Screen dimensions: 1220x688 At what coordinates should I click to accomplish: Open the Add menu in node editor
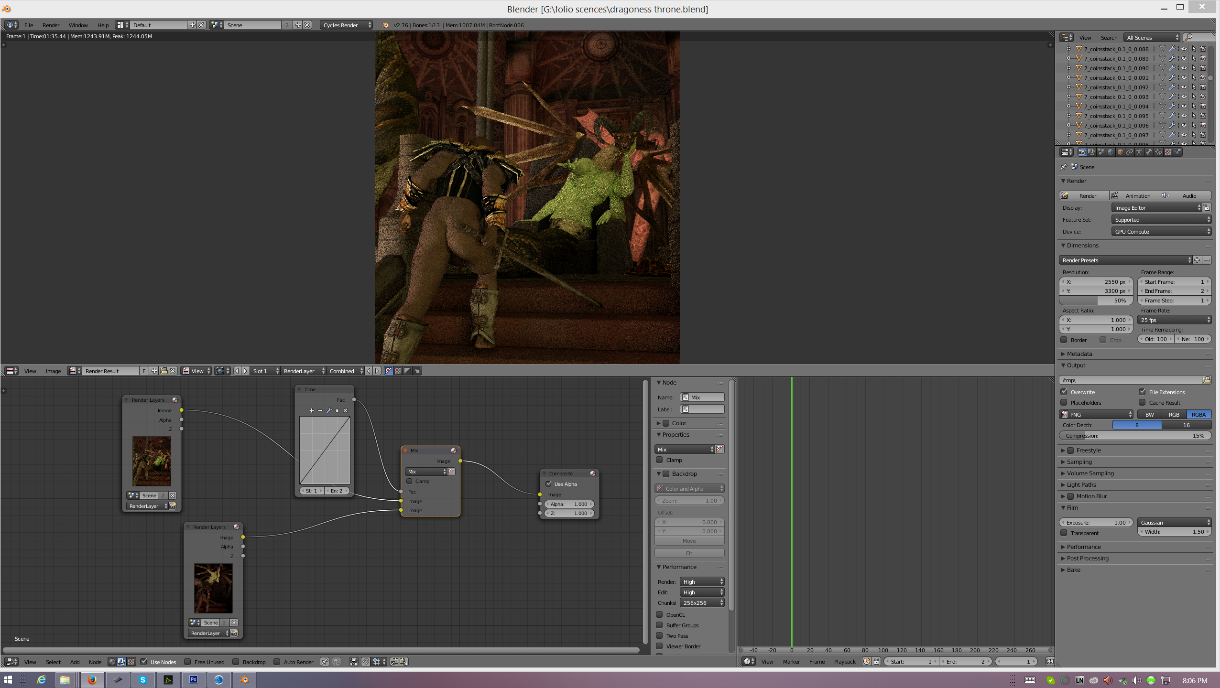[75, 662]
